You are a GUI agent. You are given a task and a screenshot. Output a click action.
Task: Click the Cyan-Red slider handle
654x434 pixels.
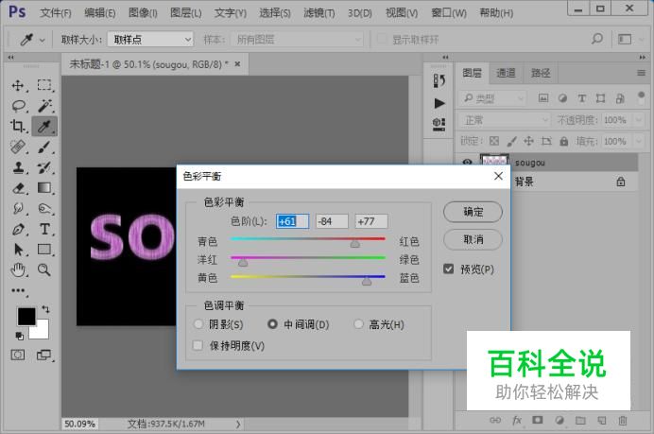click(355, 244)
